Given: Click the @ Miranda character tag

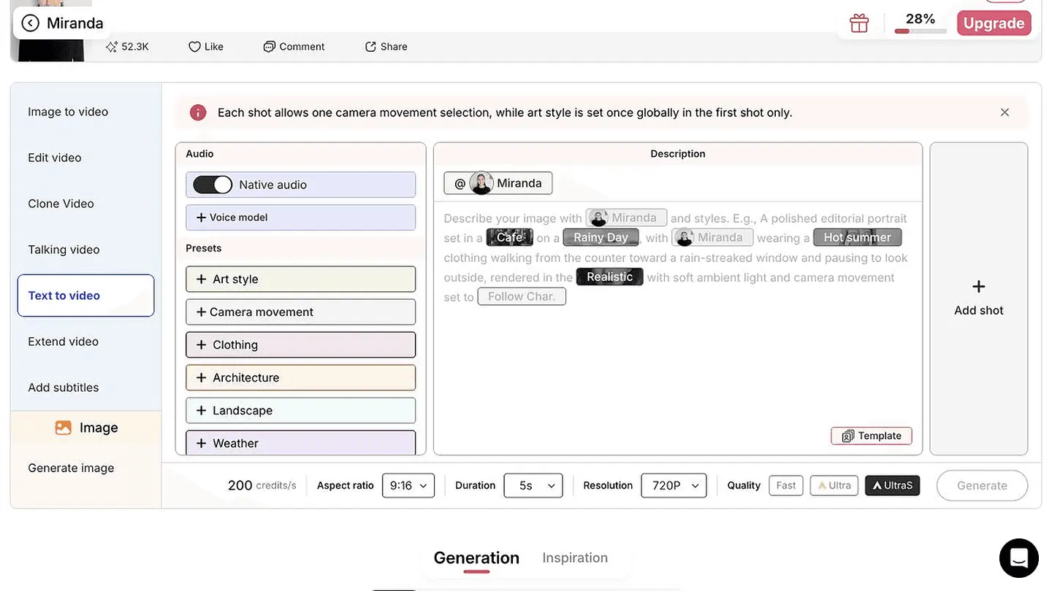Looking at the screenshot, I should 498,183.
